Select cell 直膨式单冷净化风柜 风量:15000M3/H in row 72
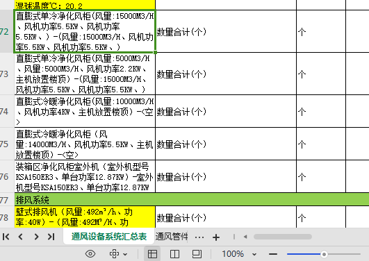369x261 pixels. 85,31
